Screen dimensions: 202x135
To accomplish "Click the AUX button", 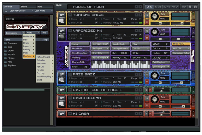I will pos(184,7).
